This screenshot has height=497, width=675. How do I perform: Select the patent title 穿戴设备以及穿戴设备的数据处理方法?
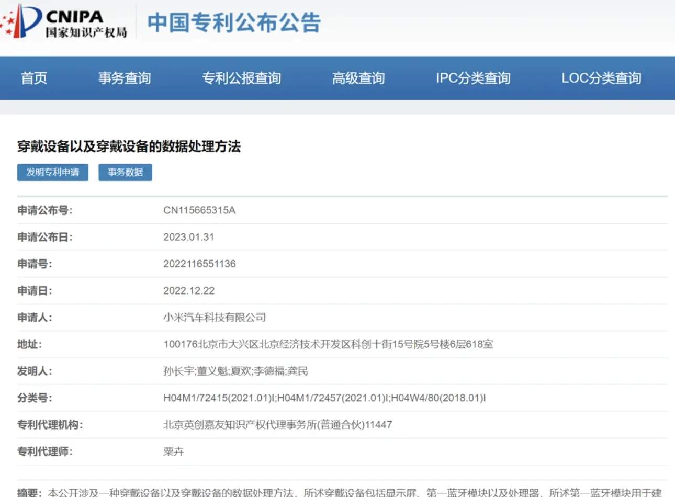point(129,146)
